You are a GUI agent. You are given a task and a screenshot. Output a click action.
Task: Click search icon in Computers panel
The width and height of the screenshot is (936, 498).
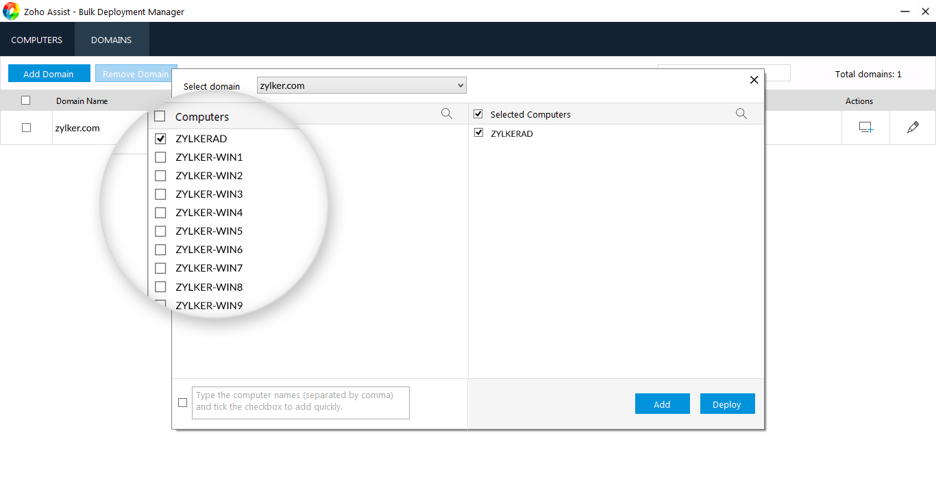point(447,114)
